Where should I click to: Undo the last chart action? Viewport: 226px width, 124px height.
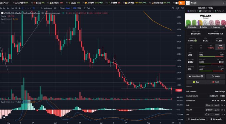coord(94,8)
